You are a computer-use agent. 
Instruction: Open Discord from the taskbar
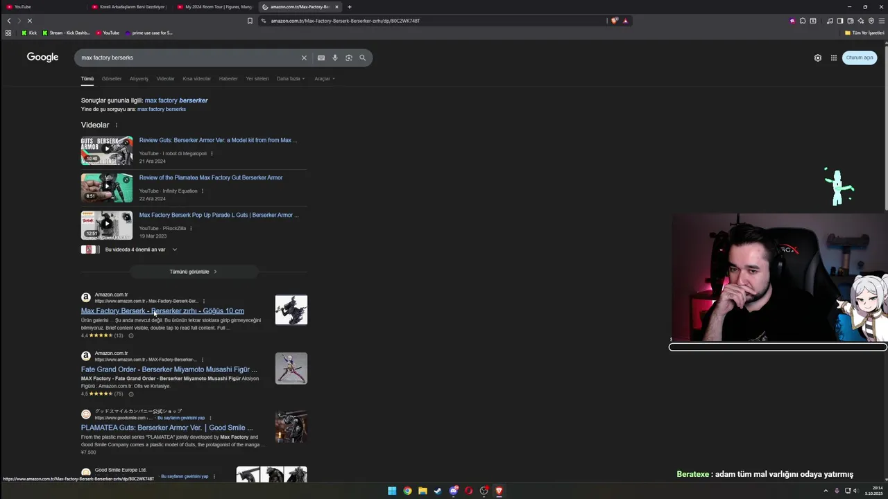pyautogui.click(x=454, y=491)
